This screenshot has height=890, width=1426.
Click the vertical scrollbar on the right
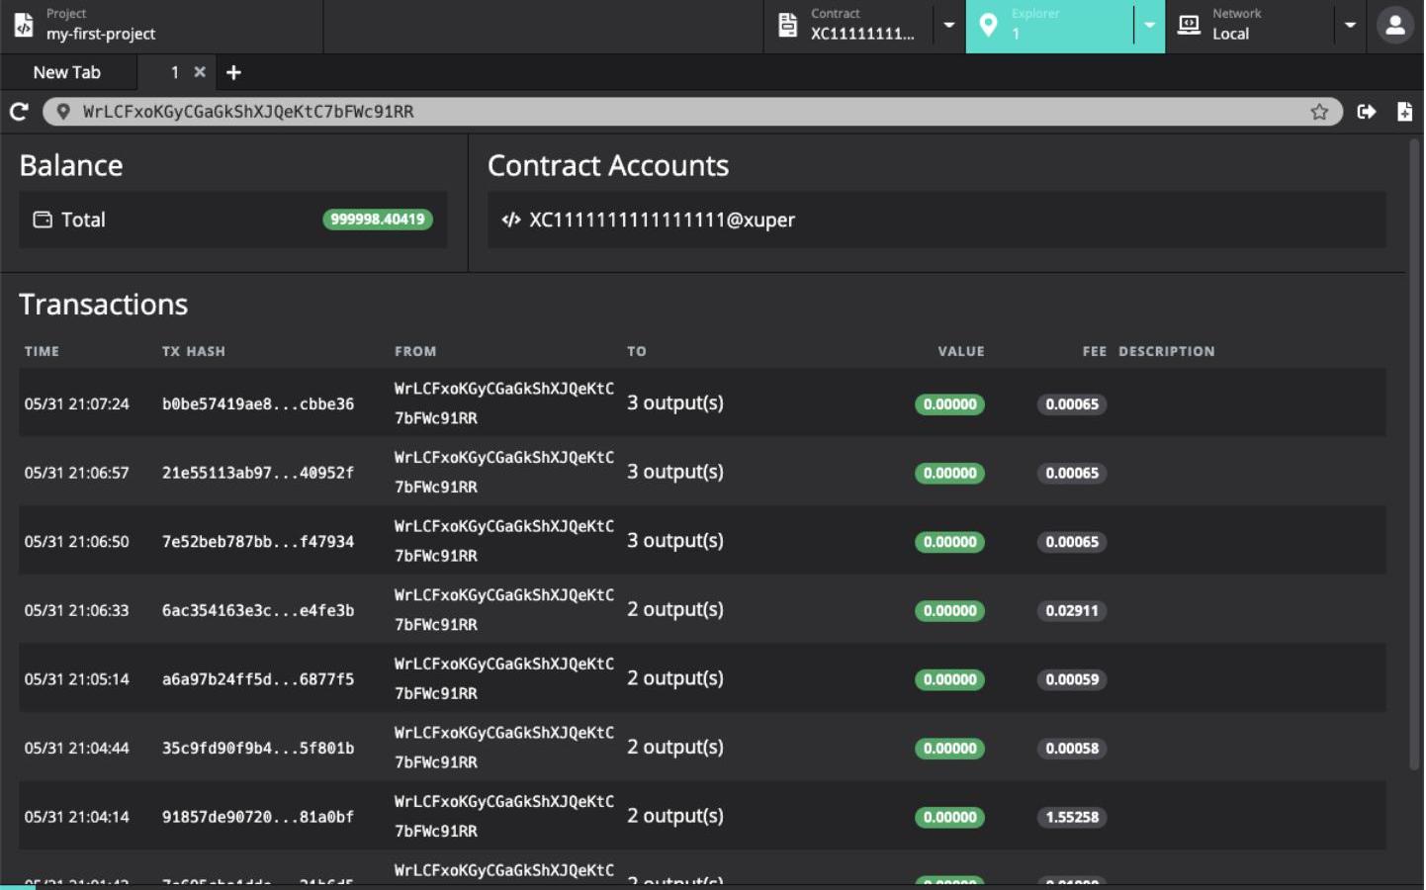1415,455
